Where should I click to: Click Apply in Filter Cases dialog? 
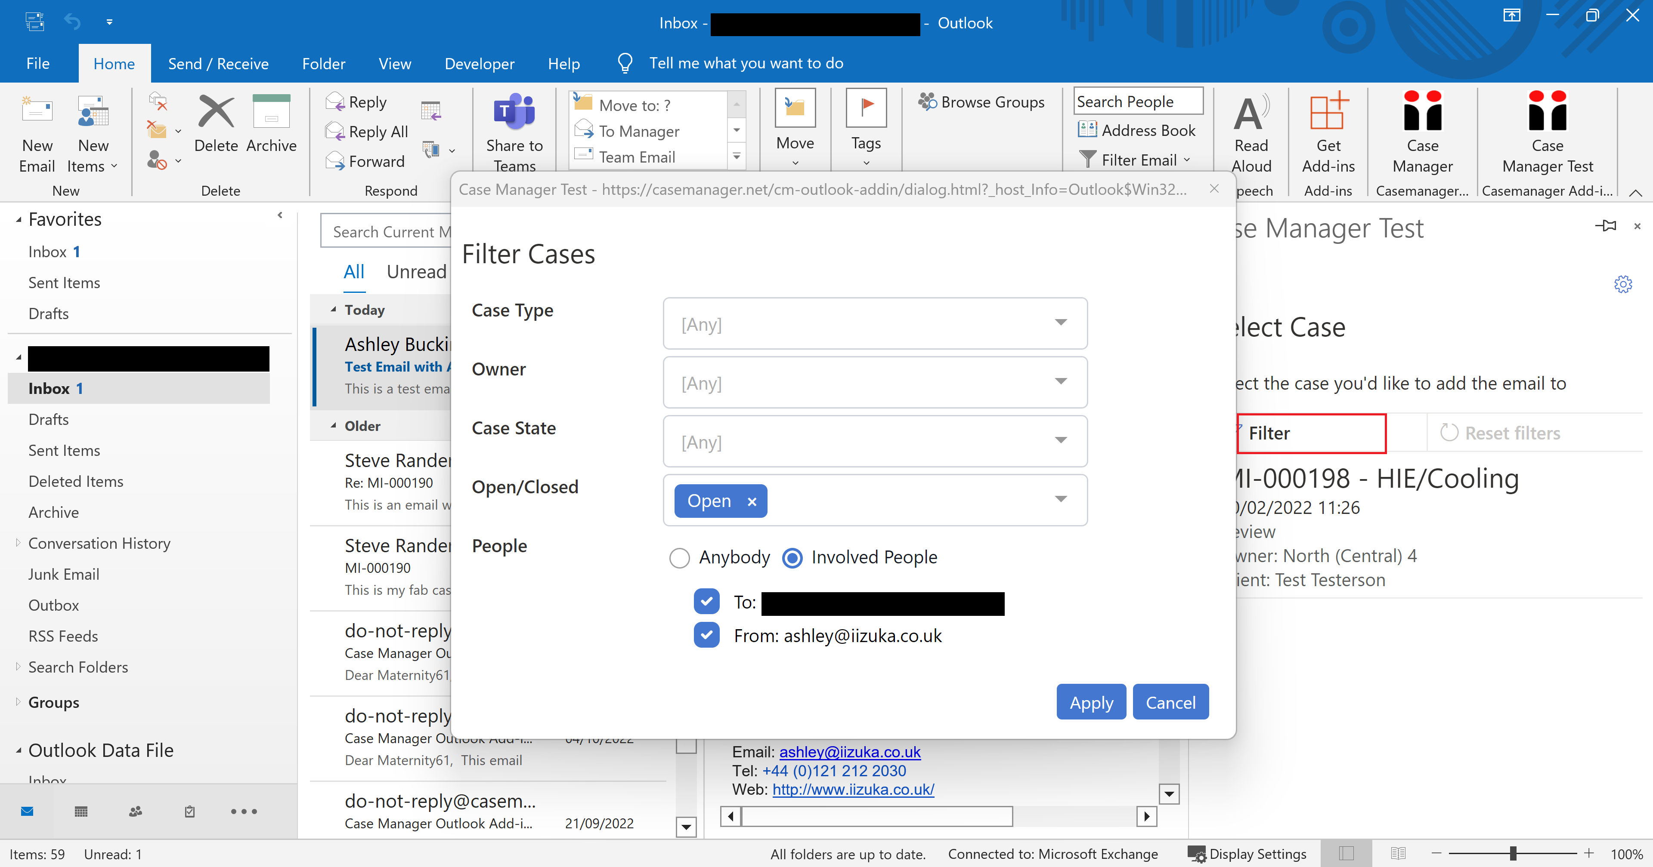point(1091,701)
